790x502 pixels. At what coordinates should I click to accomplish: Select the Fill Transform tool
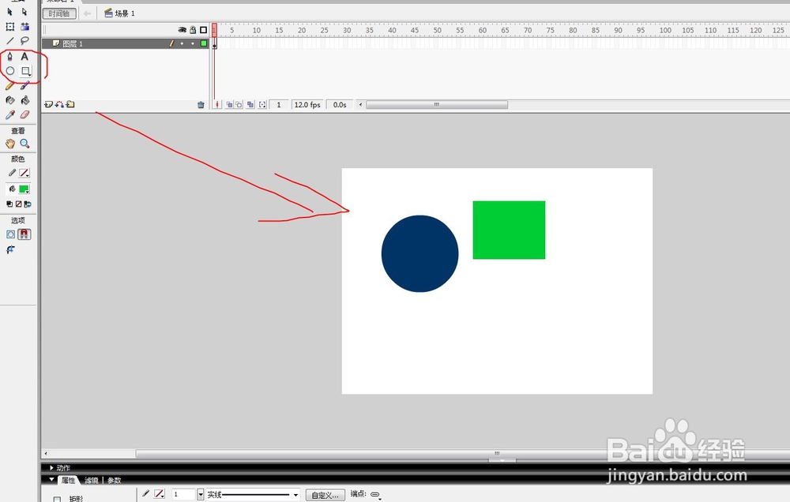click(24, 27)
